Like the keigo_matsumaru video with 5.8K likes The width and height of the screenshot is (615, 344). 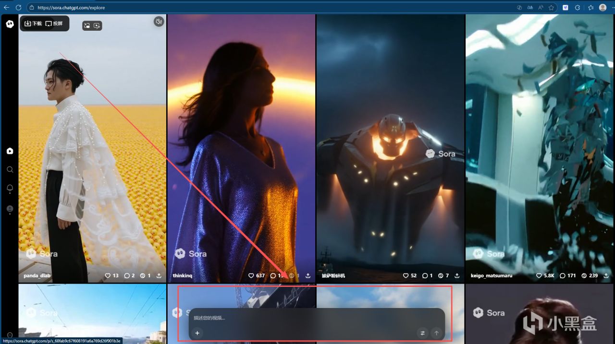tap(545, 276)
